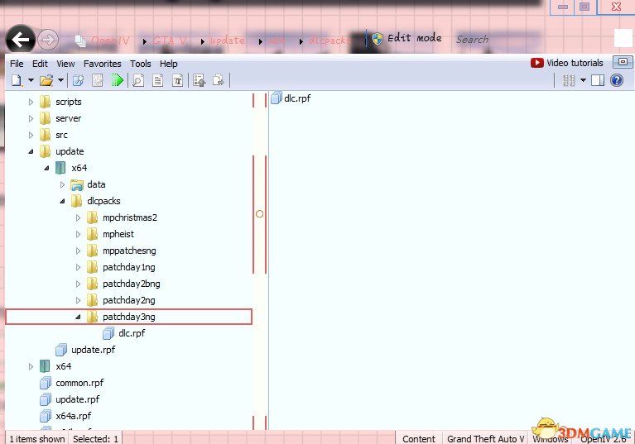Viewport: 635px width, 444px height.
Task: Click the OpenIV breadcrumb root
Action: 111,41
